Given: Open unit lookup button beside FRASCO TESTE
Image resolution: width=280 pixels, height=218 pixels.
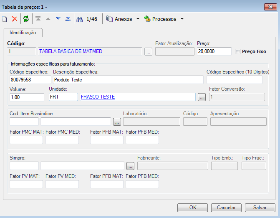Looking at the screenshot, I should [202, 97].
